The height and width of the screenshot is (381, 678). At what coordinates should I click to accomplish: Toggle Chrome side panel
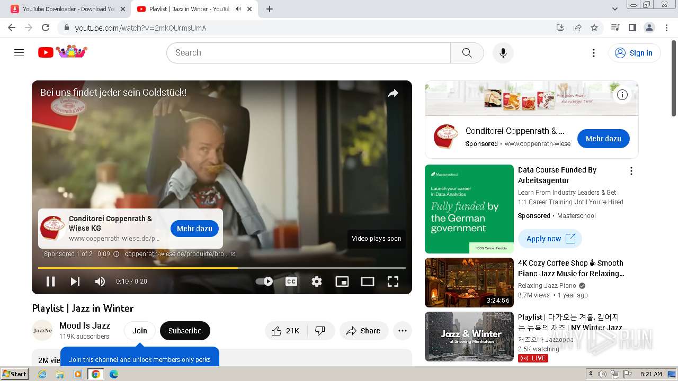tap(632, 28)
